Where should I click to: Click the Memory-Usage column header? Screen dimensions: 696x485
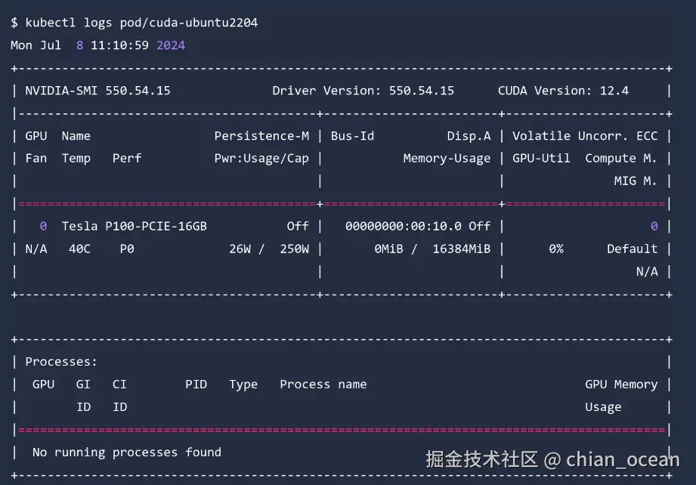tap(447, 159)
